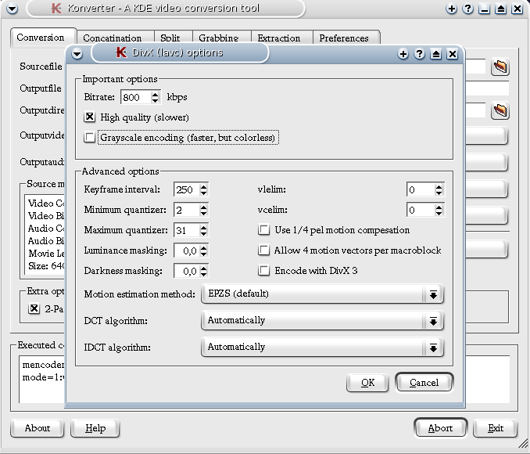
Task: Click DivX dialog sticky plus icon
Action: 403,54
